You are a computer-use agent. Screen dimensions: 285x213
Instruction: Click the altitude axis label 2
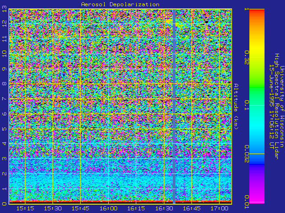tap(4, 174)
